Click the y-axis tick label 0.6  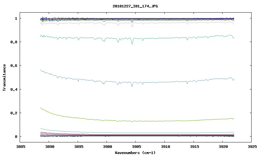[14, 66]
